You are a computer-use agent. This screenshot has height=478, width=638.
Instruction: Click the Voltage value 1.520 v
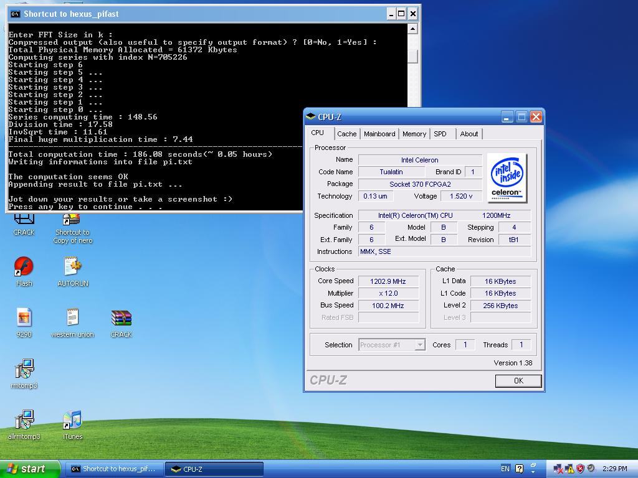[x=461, y=196]
